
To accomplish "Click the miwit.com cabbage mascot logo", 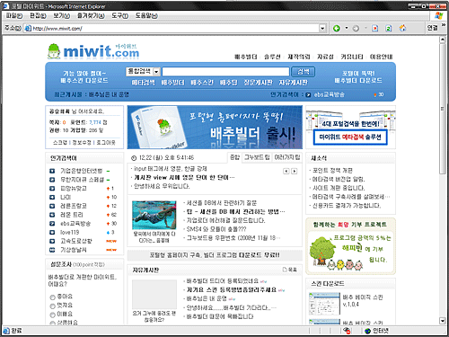I will pos(55,51).
